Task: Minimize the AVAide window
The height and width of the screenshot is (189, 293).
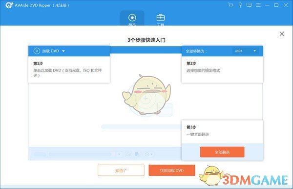Action: (x=268, y=5)
